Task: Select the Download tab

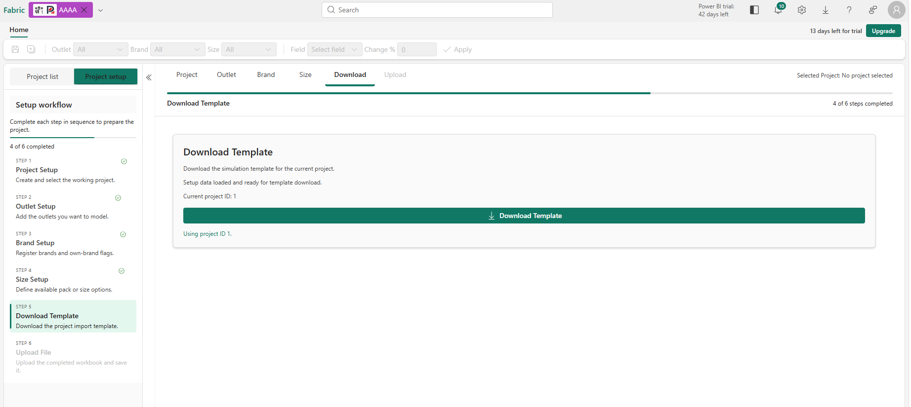Action: coord(350,74)
